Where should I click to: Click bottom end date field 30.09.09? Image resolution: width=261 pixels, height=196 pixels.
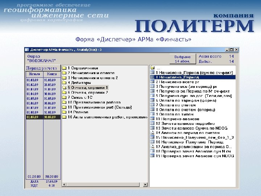click(52, 176)
